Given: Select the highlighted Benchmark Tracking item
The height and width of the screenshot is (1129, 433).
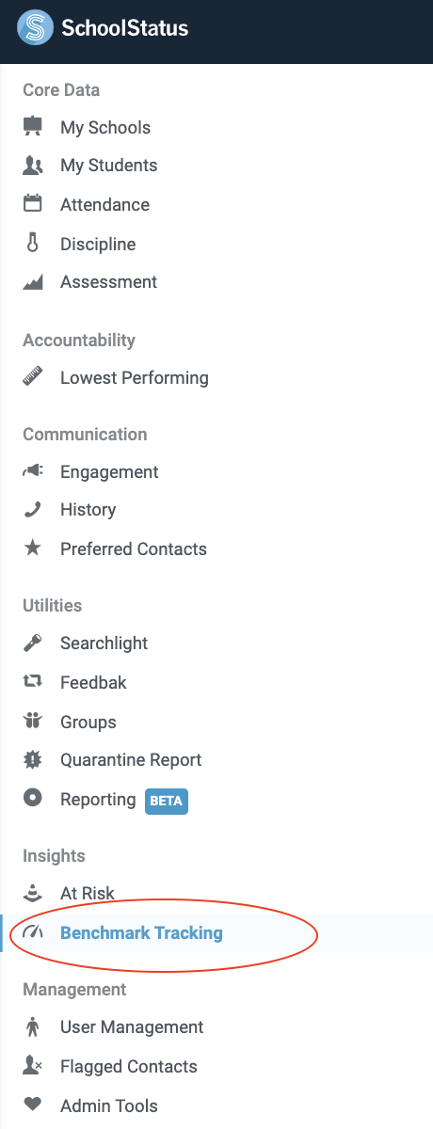Looking at the screenshot, I should [216, 933].
